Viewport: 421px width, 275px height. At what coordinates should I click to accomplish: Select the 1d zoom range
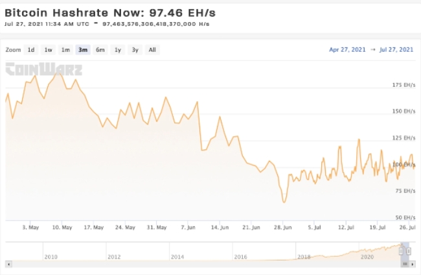tap(31, 50)
